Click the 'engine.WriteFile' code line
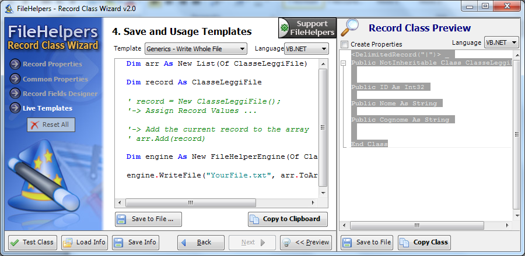 coord(222,175)
